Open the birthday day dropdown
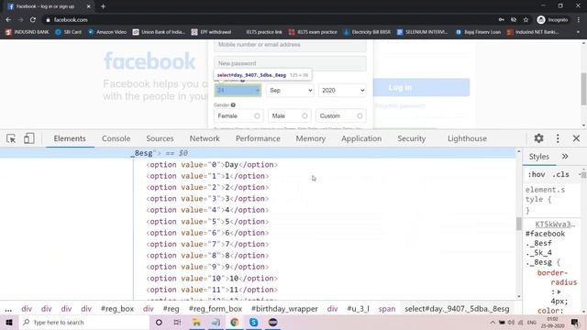The image size is (587, 330). (x=238, y=90)
